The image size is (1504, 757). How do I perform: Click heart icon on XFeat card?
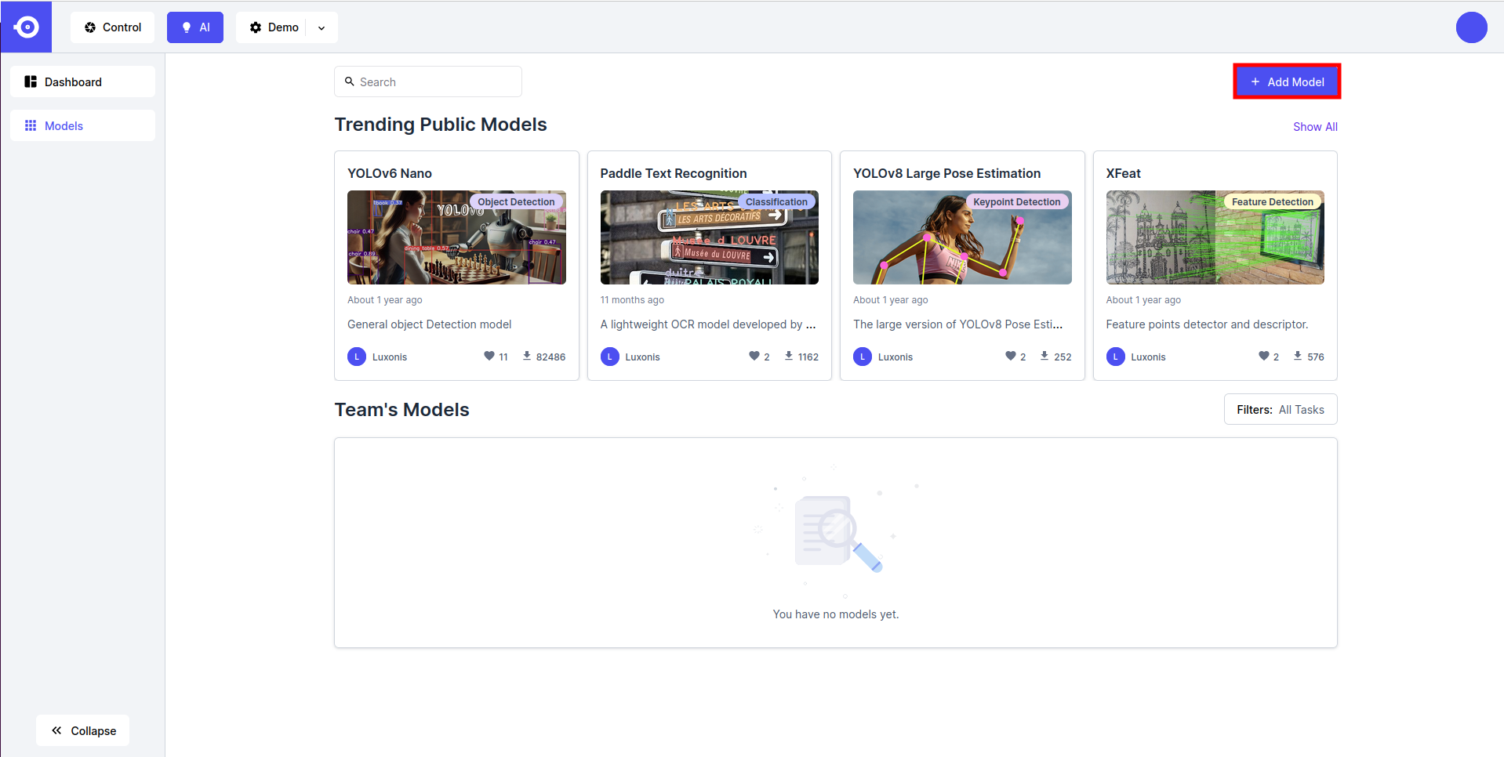tap(1263, 356)
